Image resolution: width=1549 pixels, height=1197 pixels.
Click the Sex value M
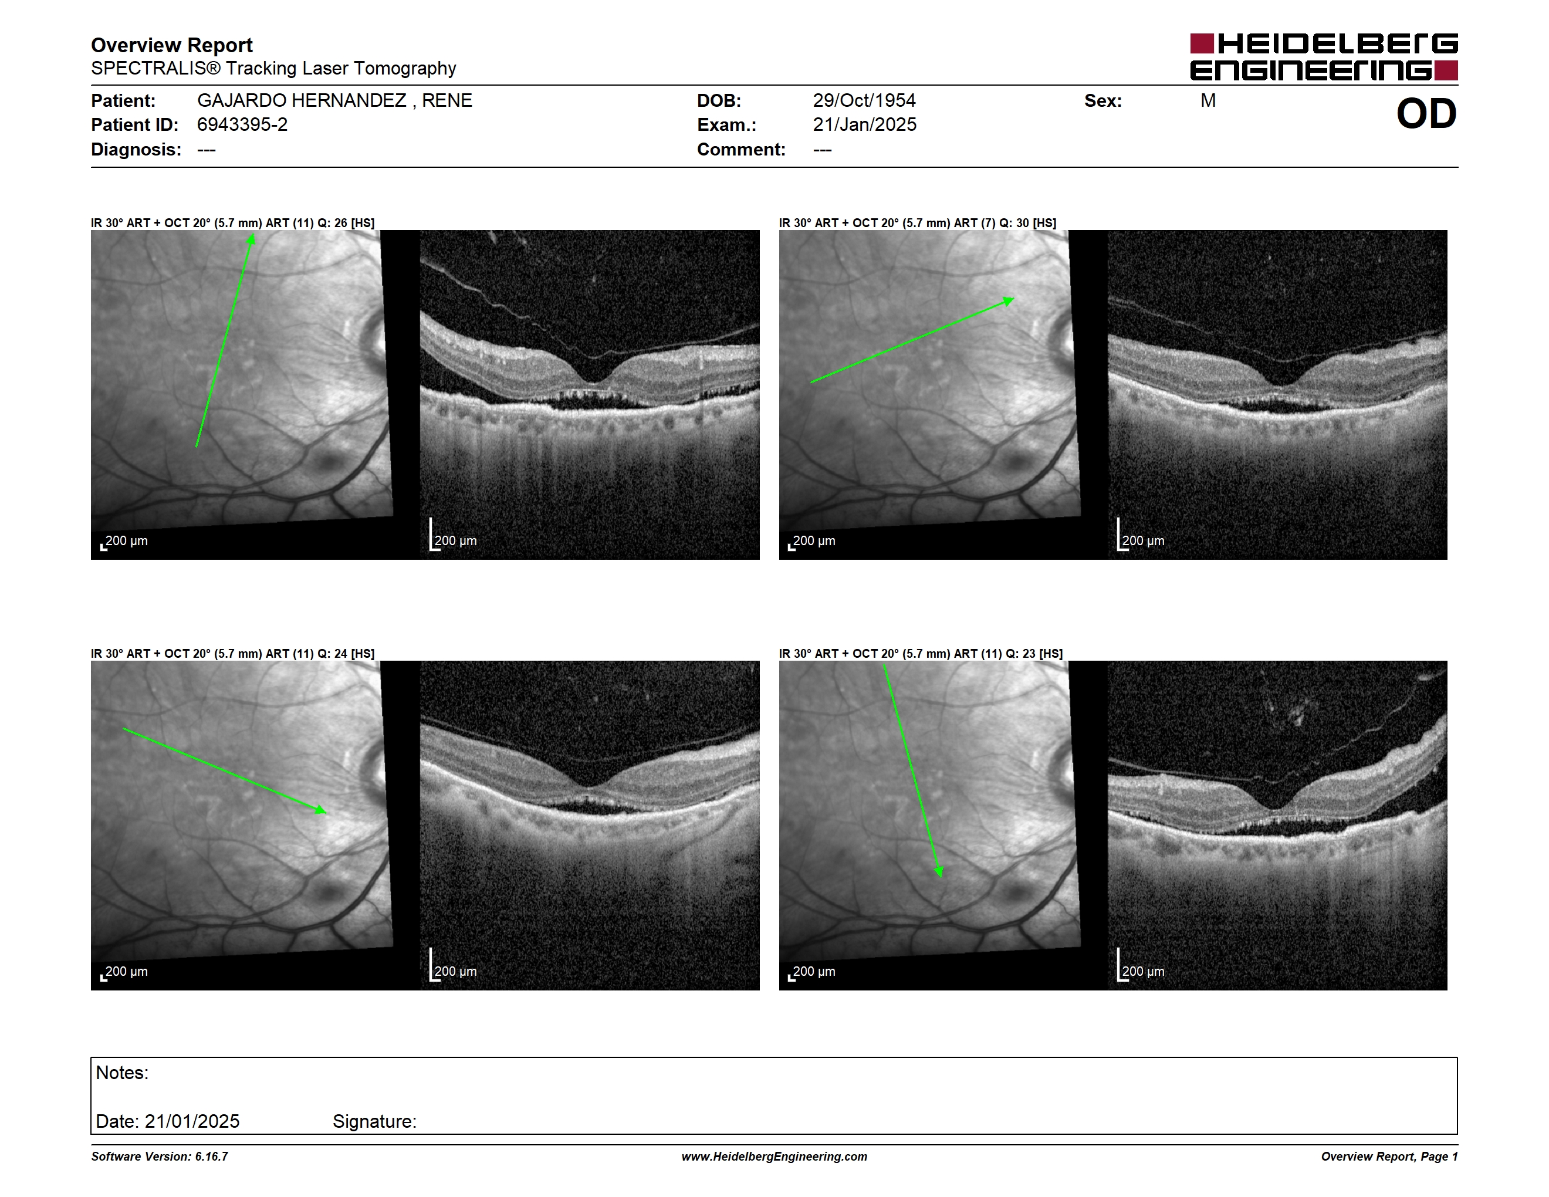click(1208, 101)
